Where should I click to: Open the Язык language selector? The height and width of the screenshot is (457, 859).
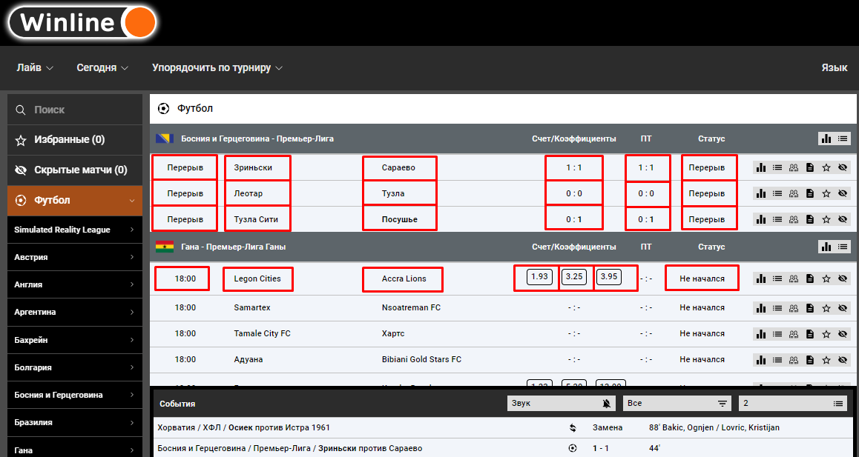835,68
